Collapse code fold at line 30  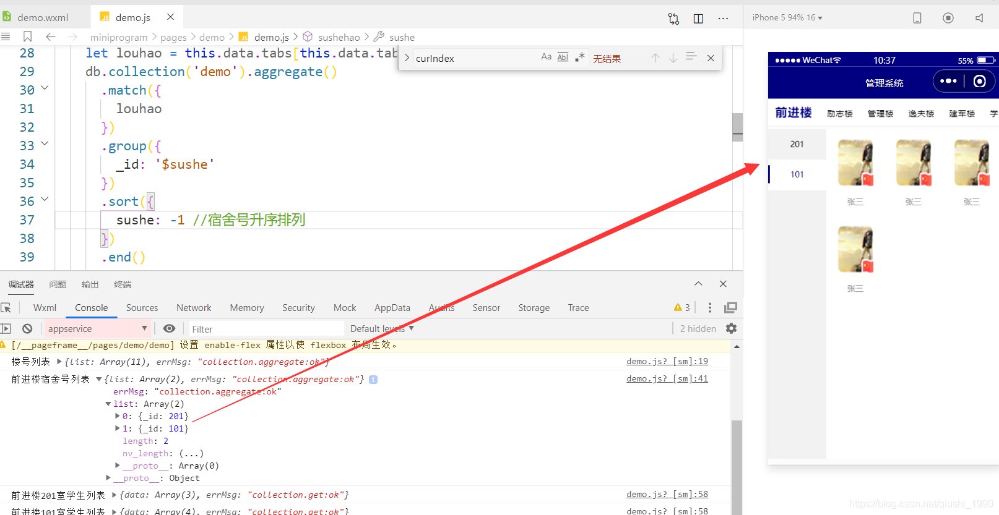[45, 88]
